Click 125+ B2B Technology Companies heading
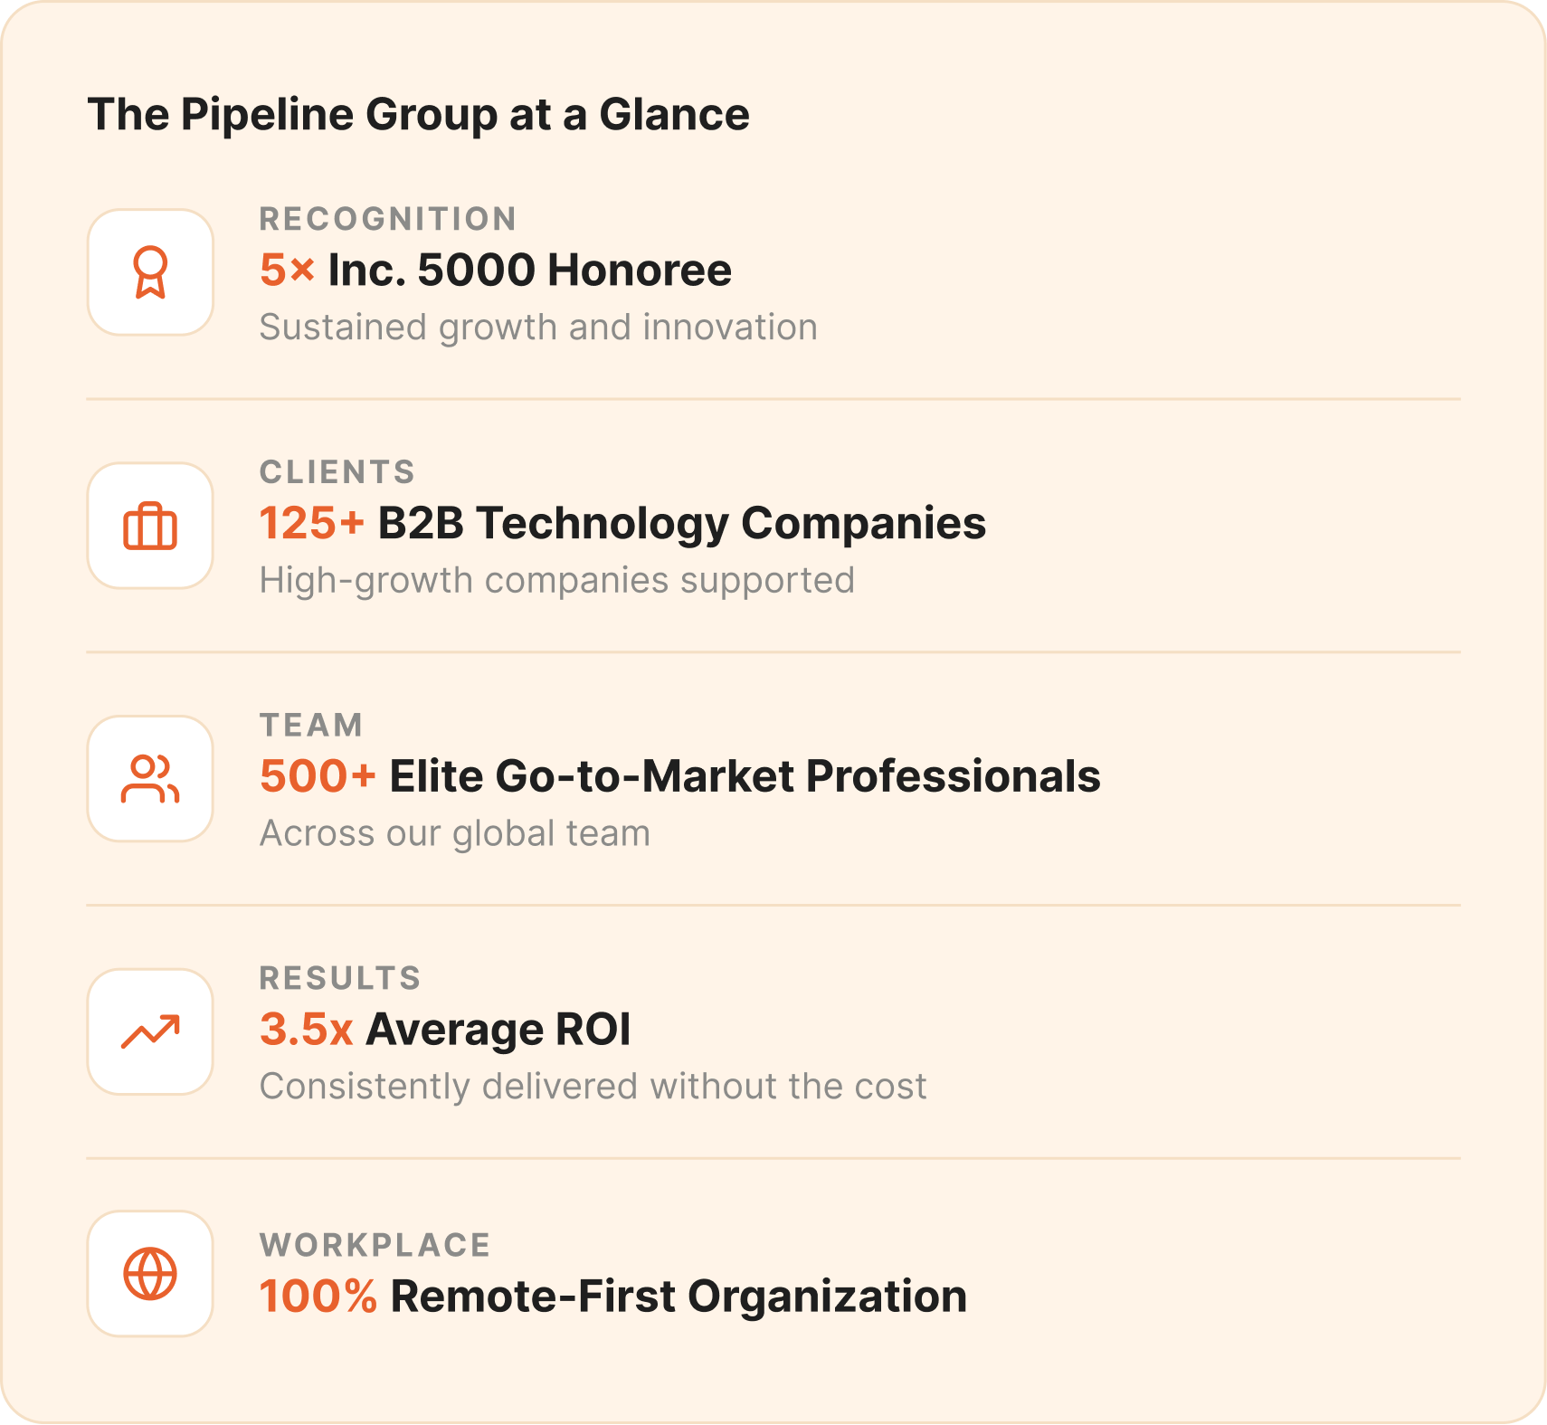 coord(622,523)
